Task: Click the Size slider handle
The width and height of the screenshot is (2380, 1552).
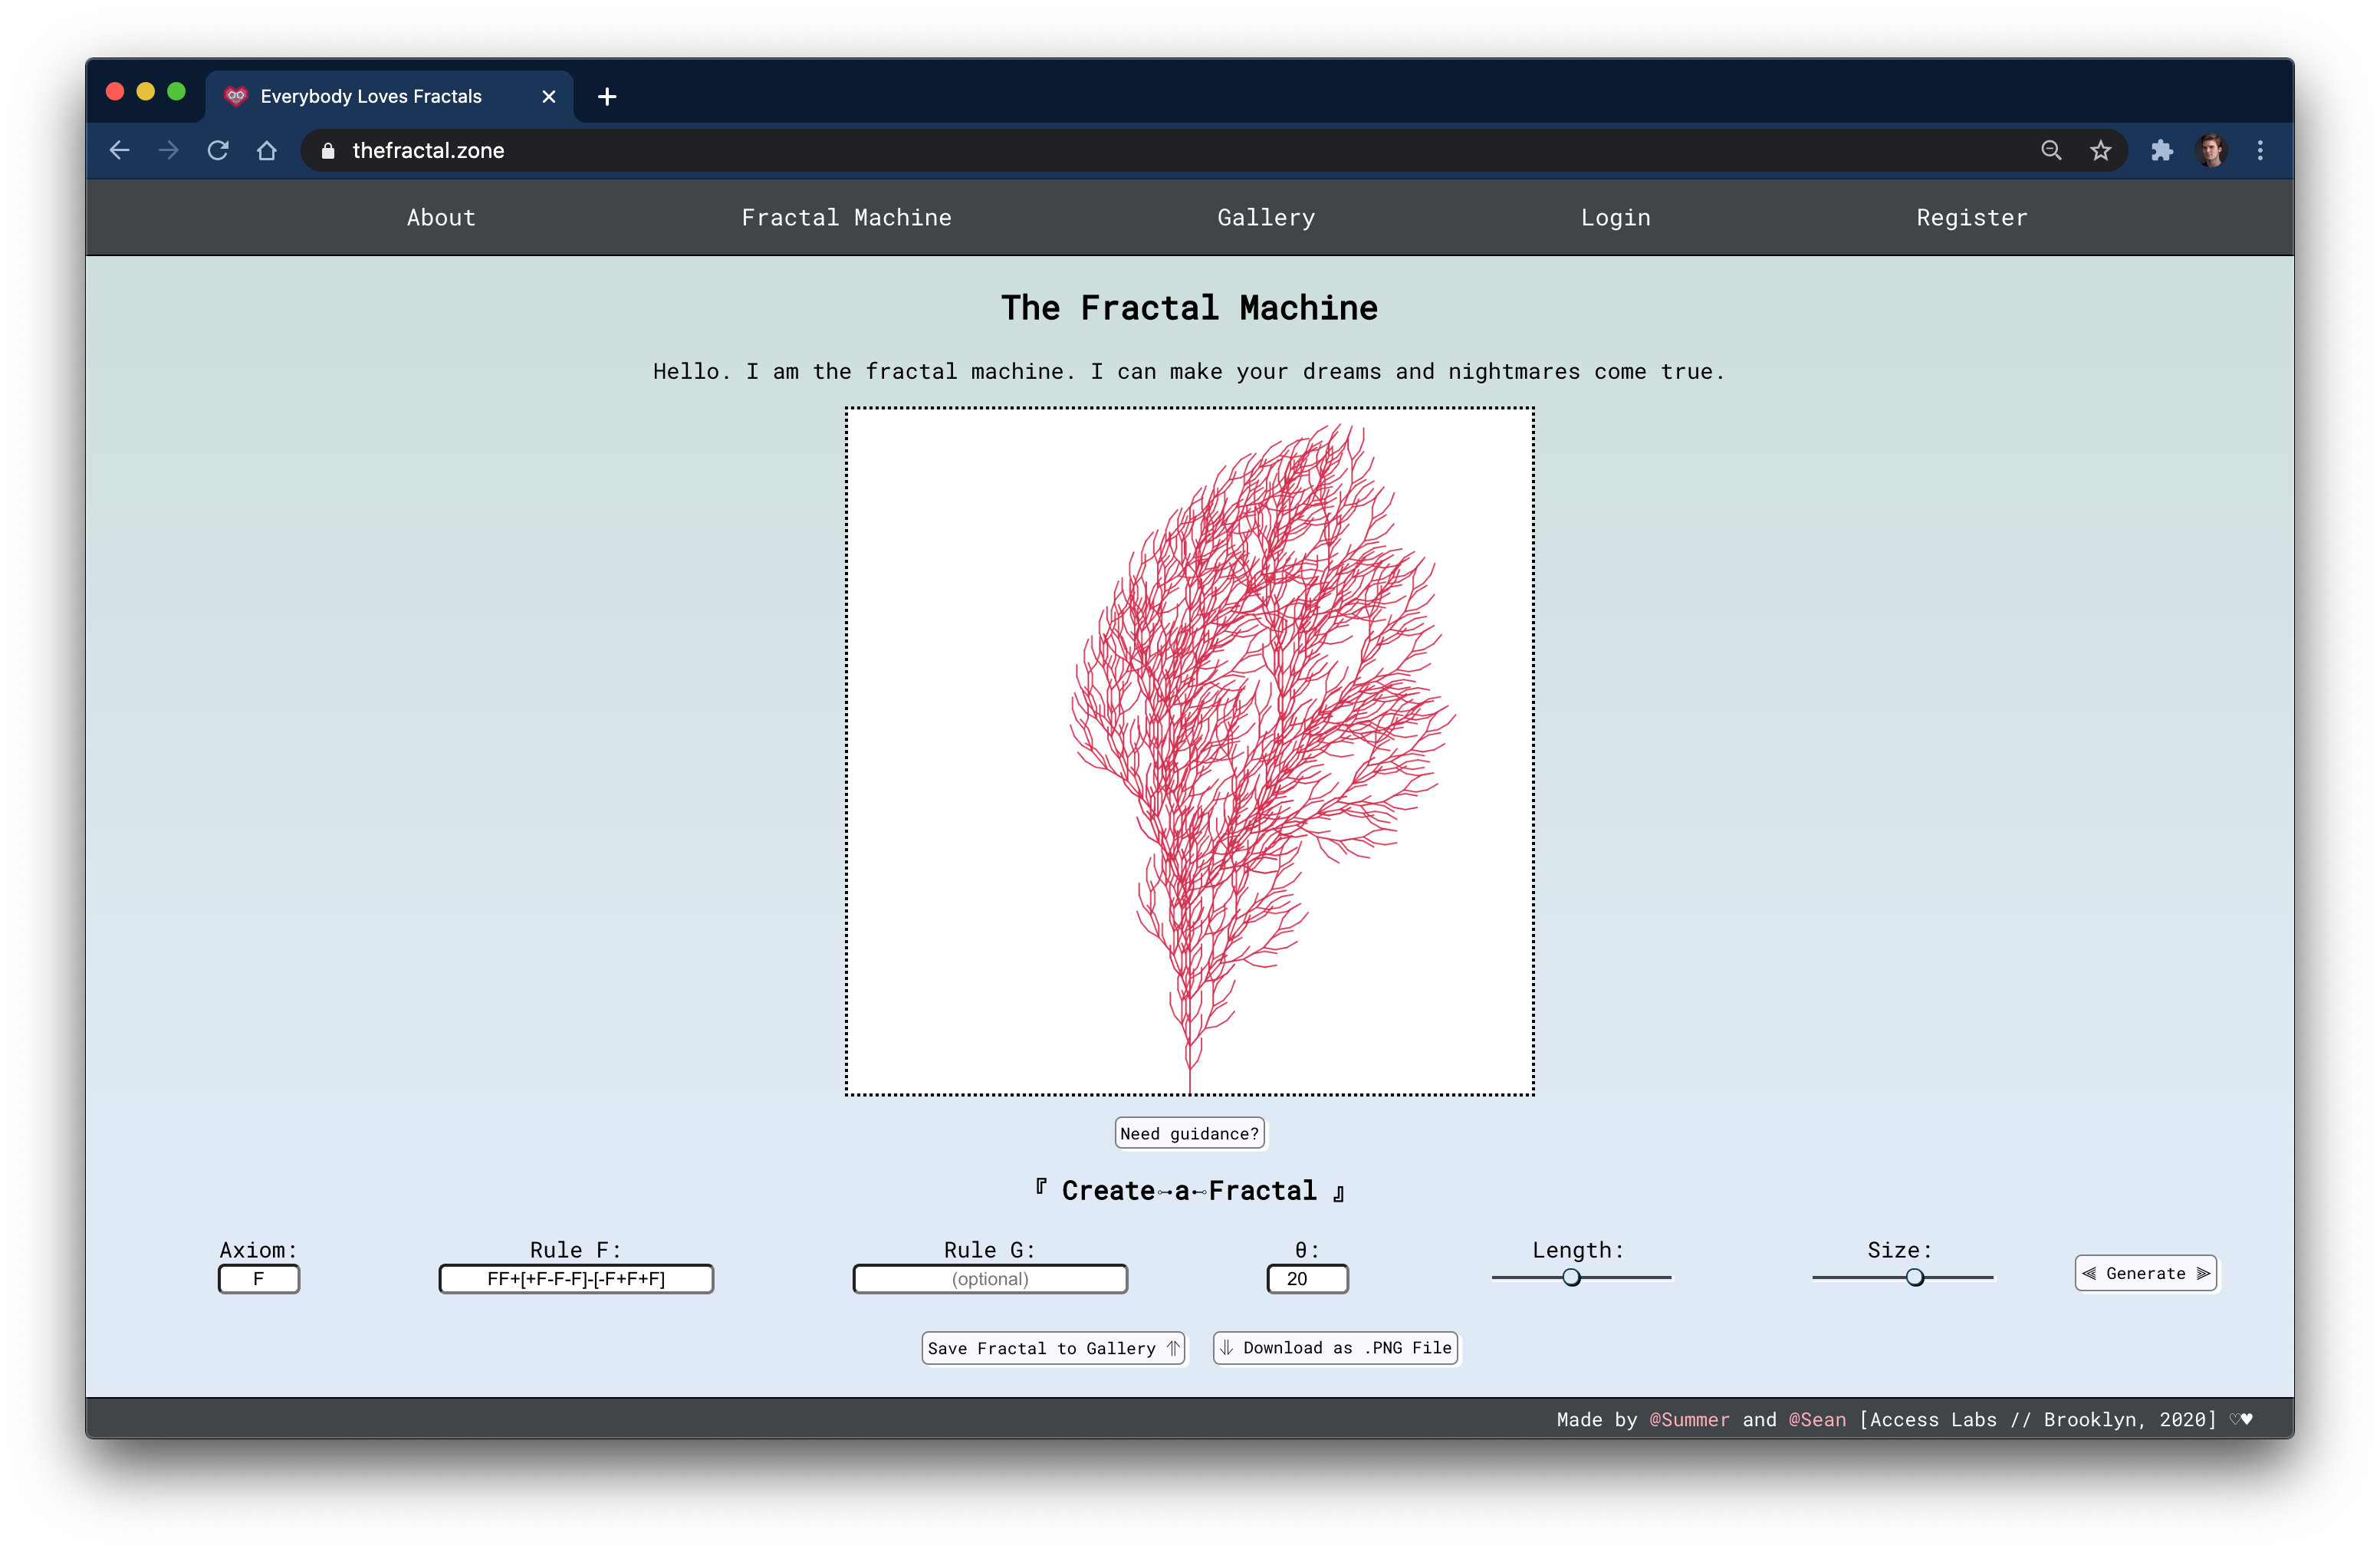Action: click(1914, 1277)
